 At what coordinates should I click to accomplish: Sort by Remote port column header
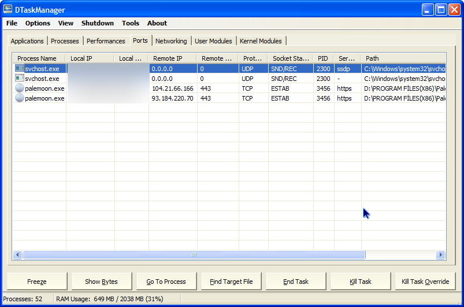[x=217, y=58]
